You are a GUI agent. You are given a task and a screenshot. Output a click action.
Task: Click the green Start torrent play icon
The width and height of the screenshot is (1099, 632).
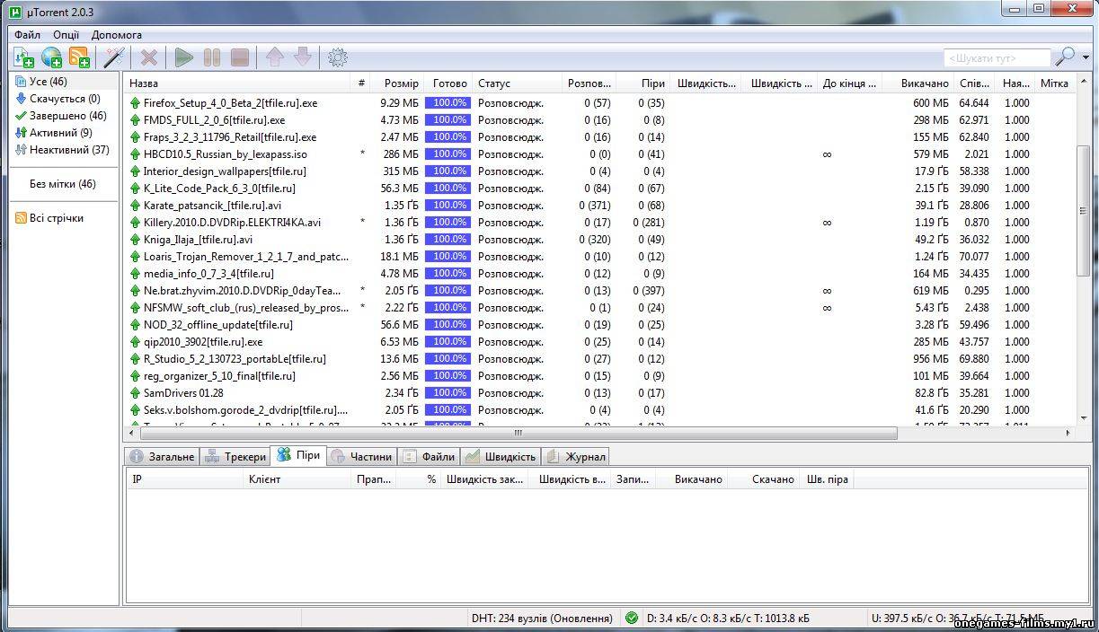point(184,57)
